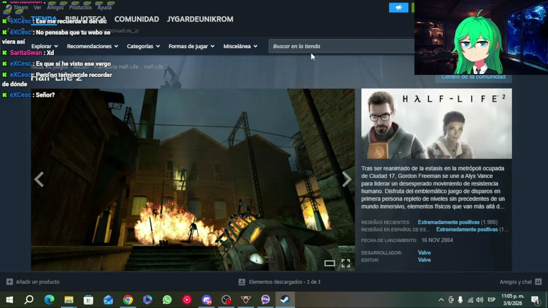
Task: Expand the Recomendaciones dropdown
Action: 92,46
